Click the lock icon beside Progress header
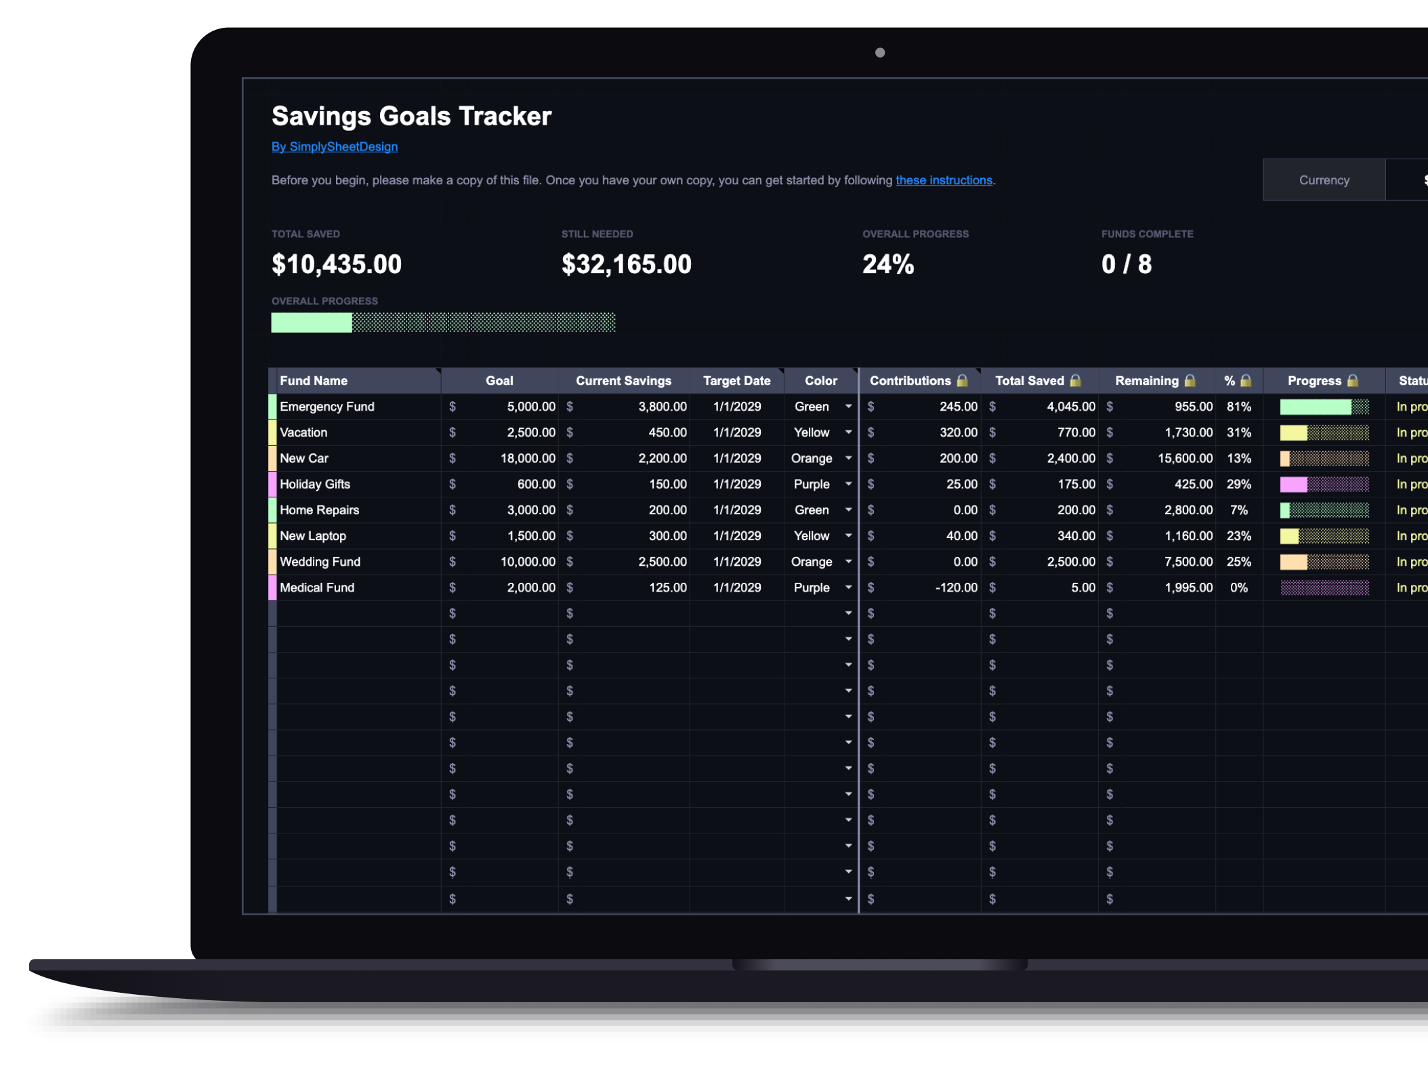The image size is (1428, 1070). (x=1352, y=381)
